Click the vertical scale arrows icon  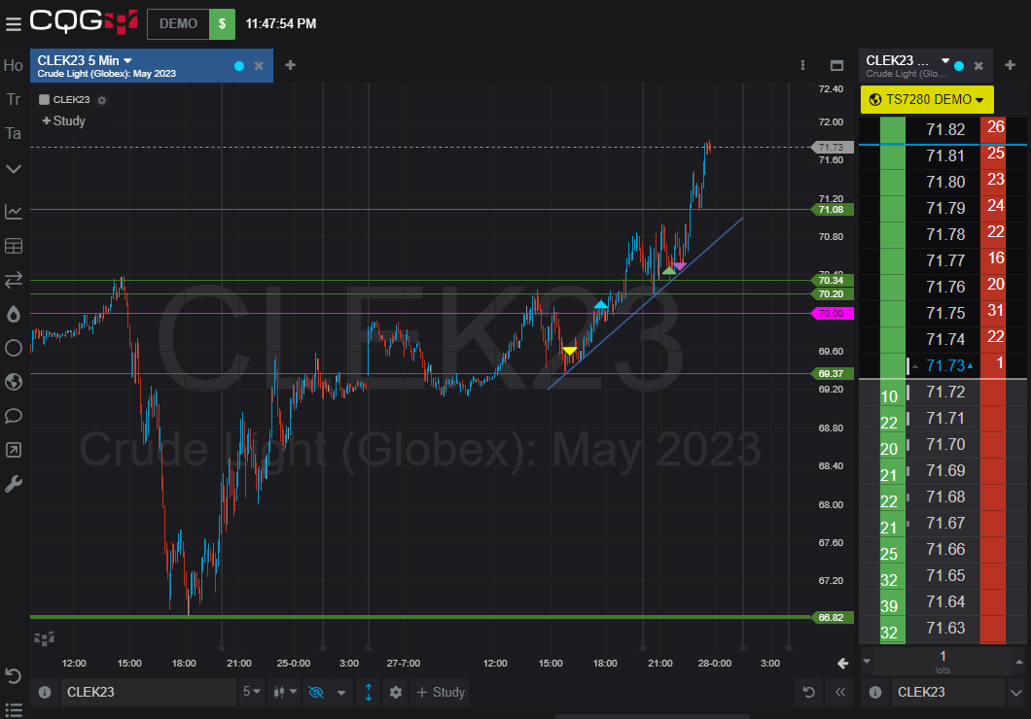[x=369, y=693]
